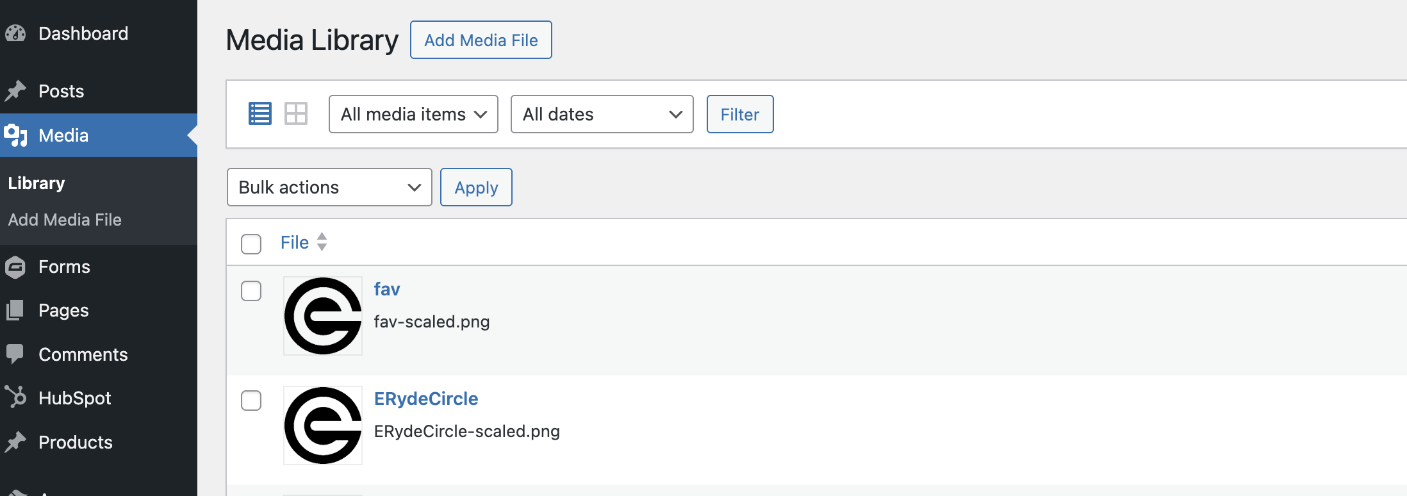The height and width of the screenshot is (496, 1407).
Task: Open the All media items dropdown
Action: click(413, 113)
